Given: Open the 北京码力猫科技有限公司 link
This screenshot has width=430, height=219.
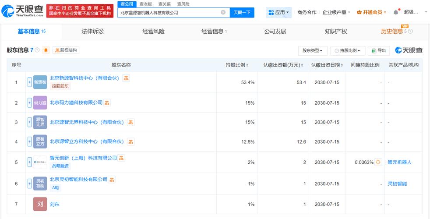Looking at the screenshot, I should [76, 103].
